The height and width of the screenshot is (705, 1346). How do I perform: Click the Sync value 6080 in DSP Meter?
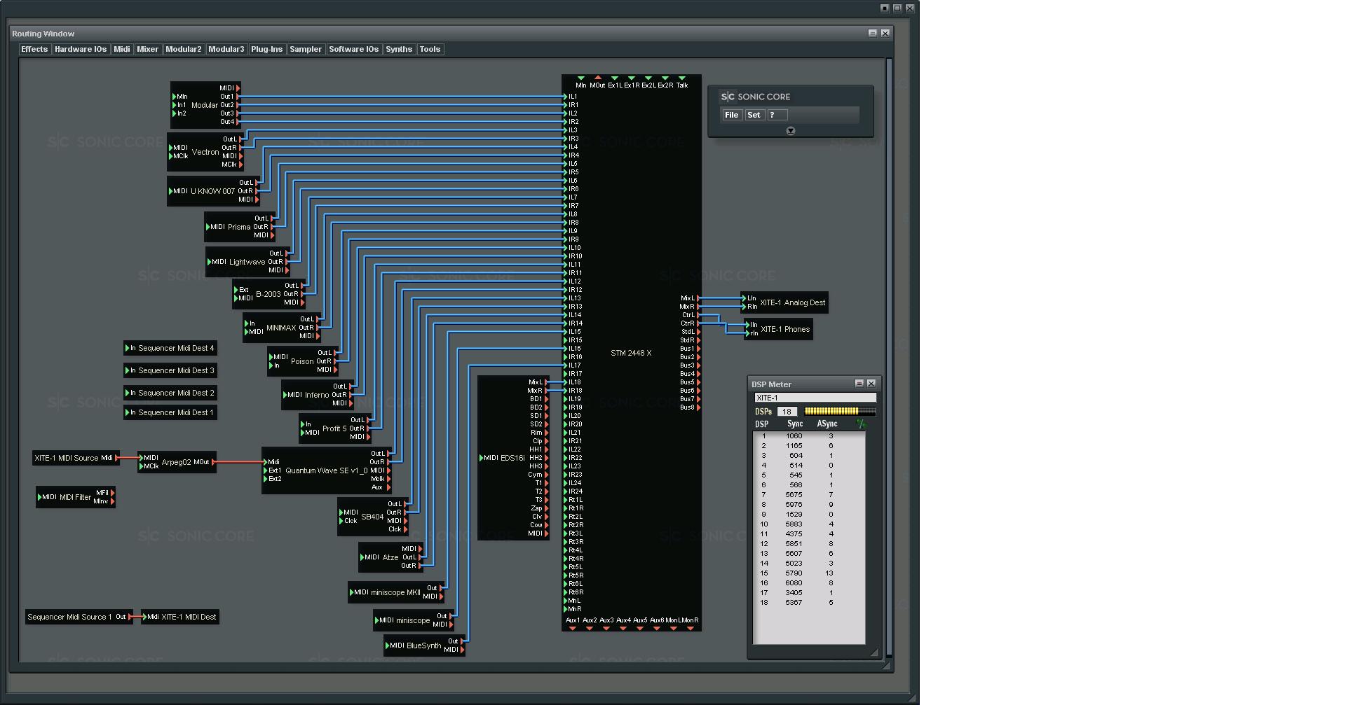pos(794,582)
